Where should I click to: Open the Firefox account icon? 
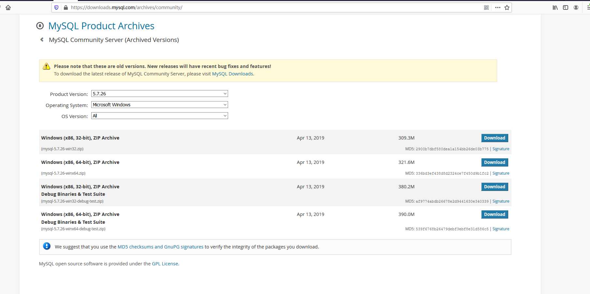pos(576,7)
